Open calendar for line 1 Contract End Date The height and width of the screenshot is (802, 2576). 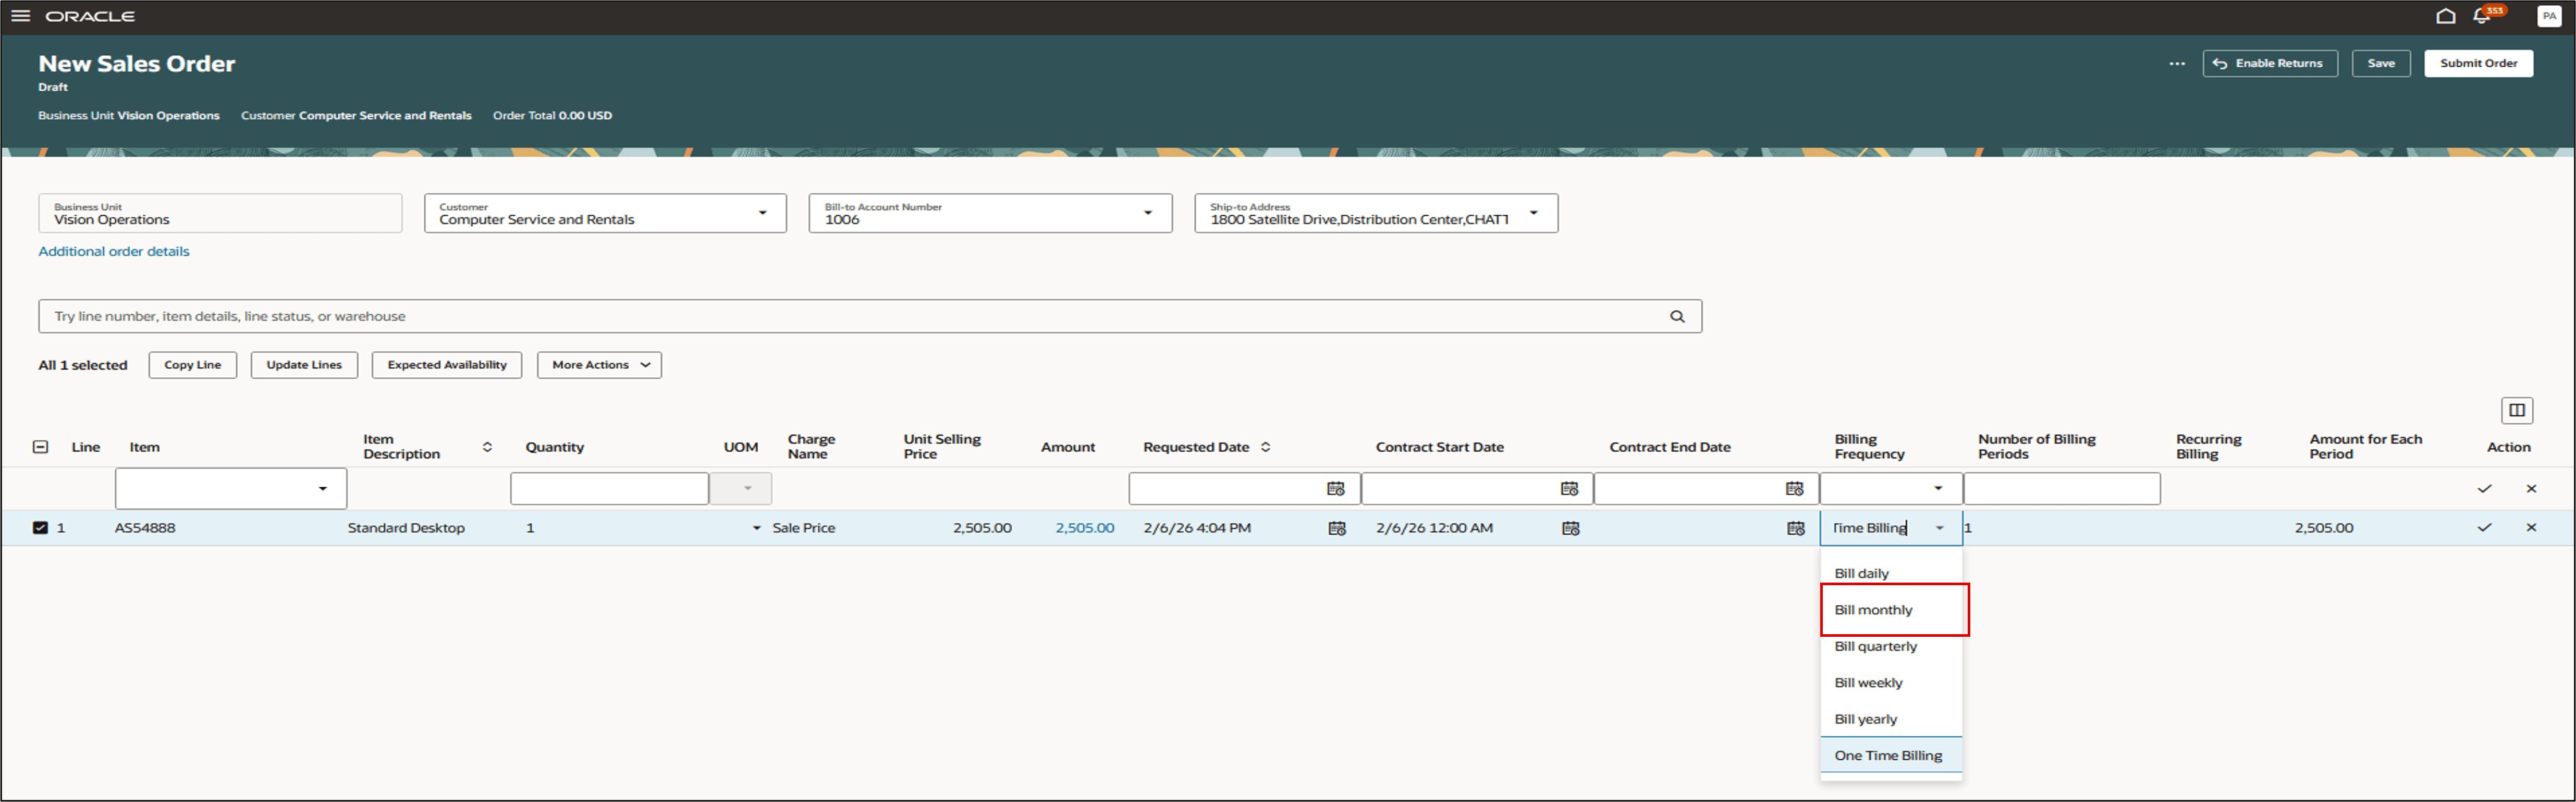click(x=1795, y=528)
